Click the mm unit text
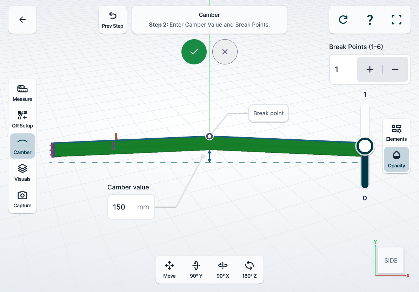 coord(143,207)
